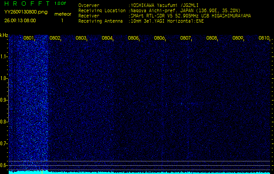The width and height of the screenshot is (274, 174).
Task: Select the version label 1.0.0f
Action: (x=60, y=3)
